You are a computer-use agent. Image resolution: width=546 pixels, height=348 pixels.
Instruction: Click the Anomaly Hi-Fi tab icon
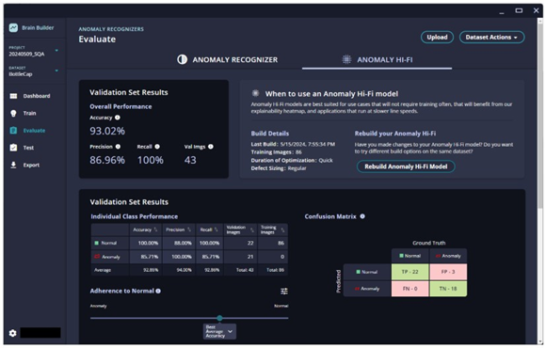(346, 59)
